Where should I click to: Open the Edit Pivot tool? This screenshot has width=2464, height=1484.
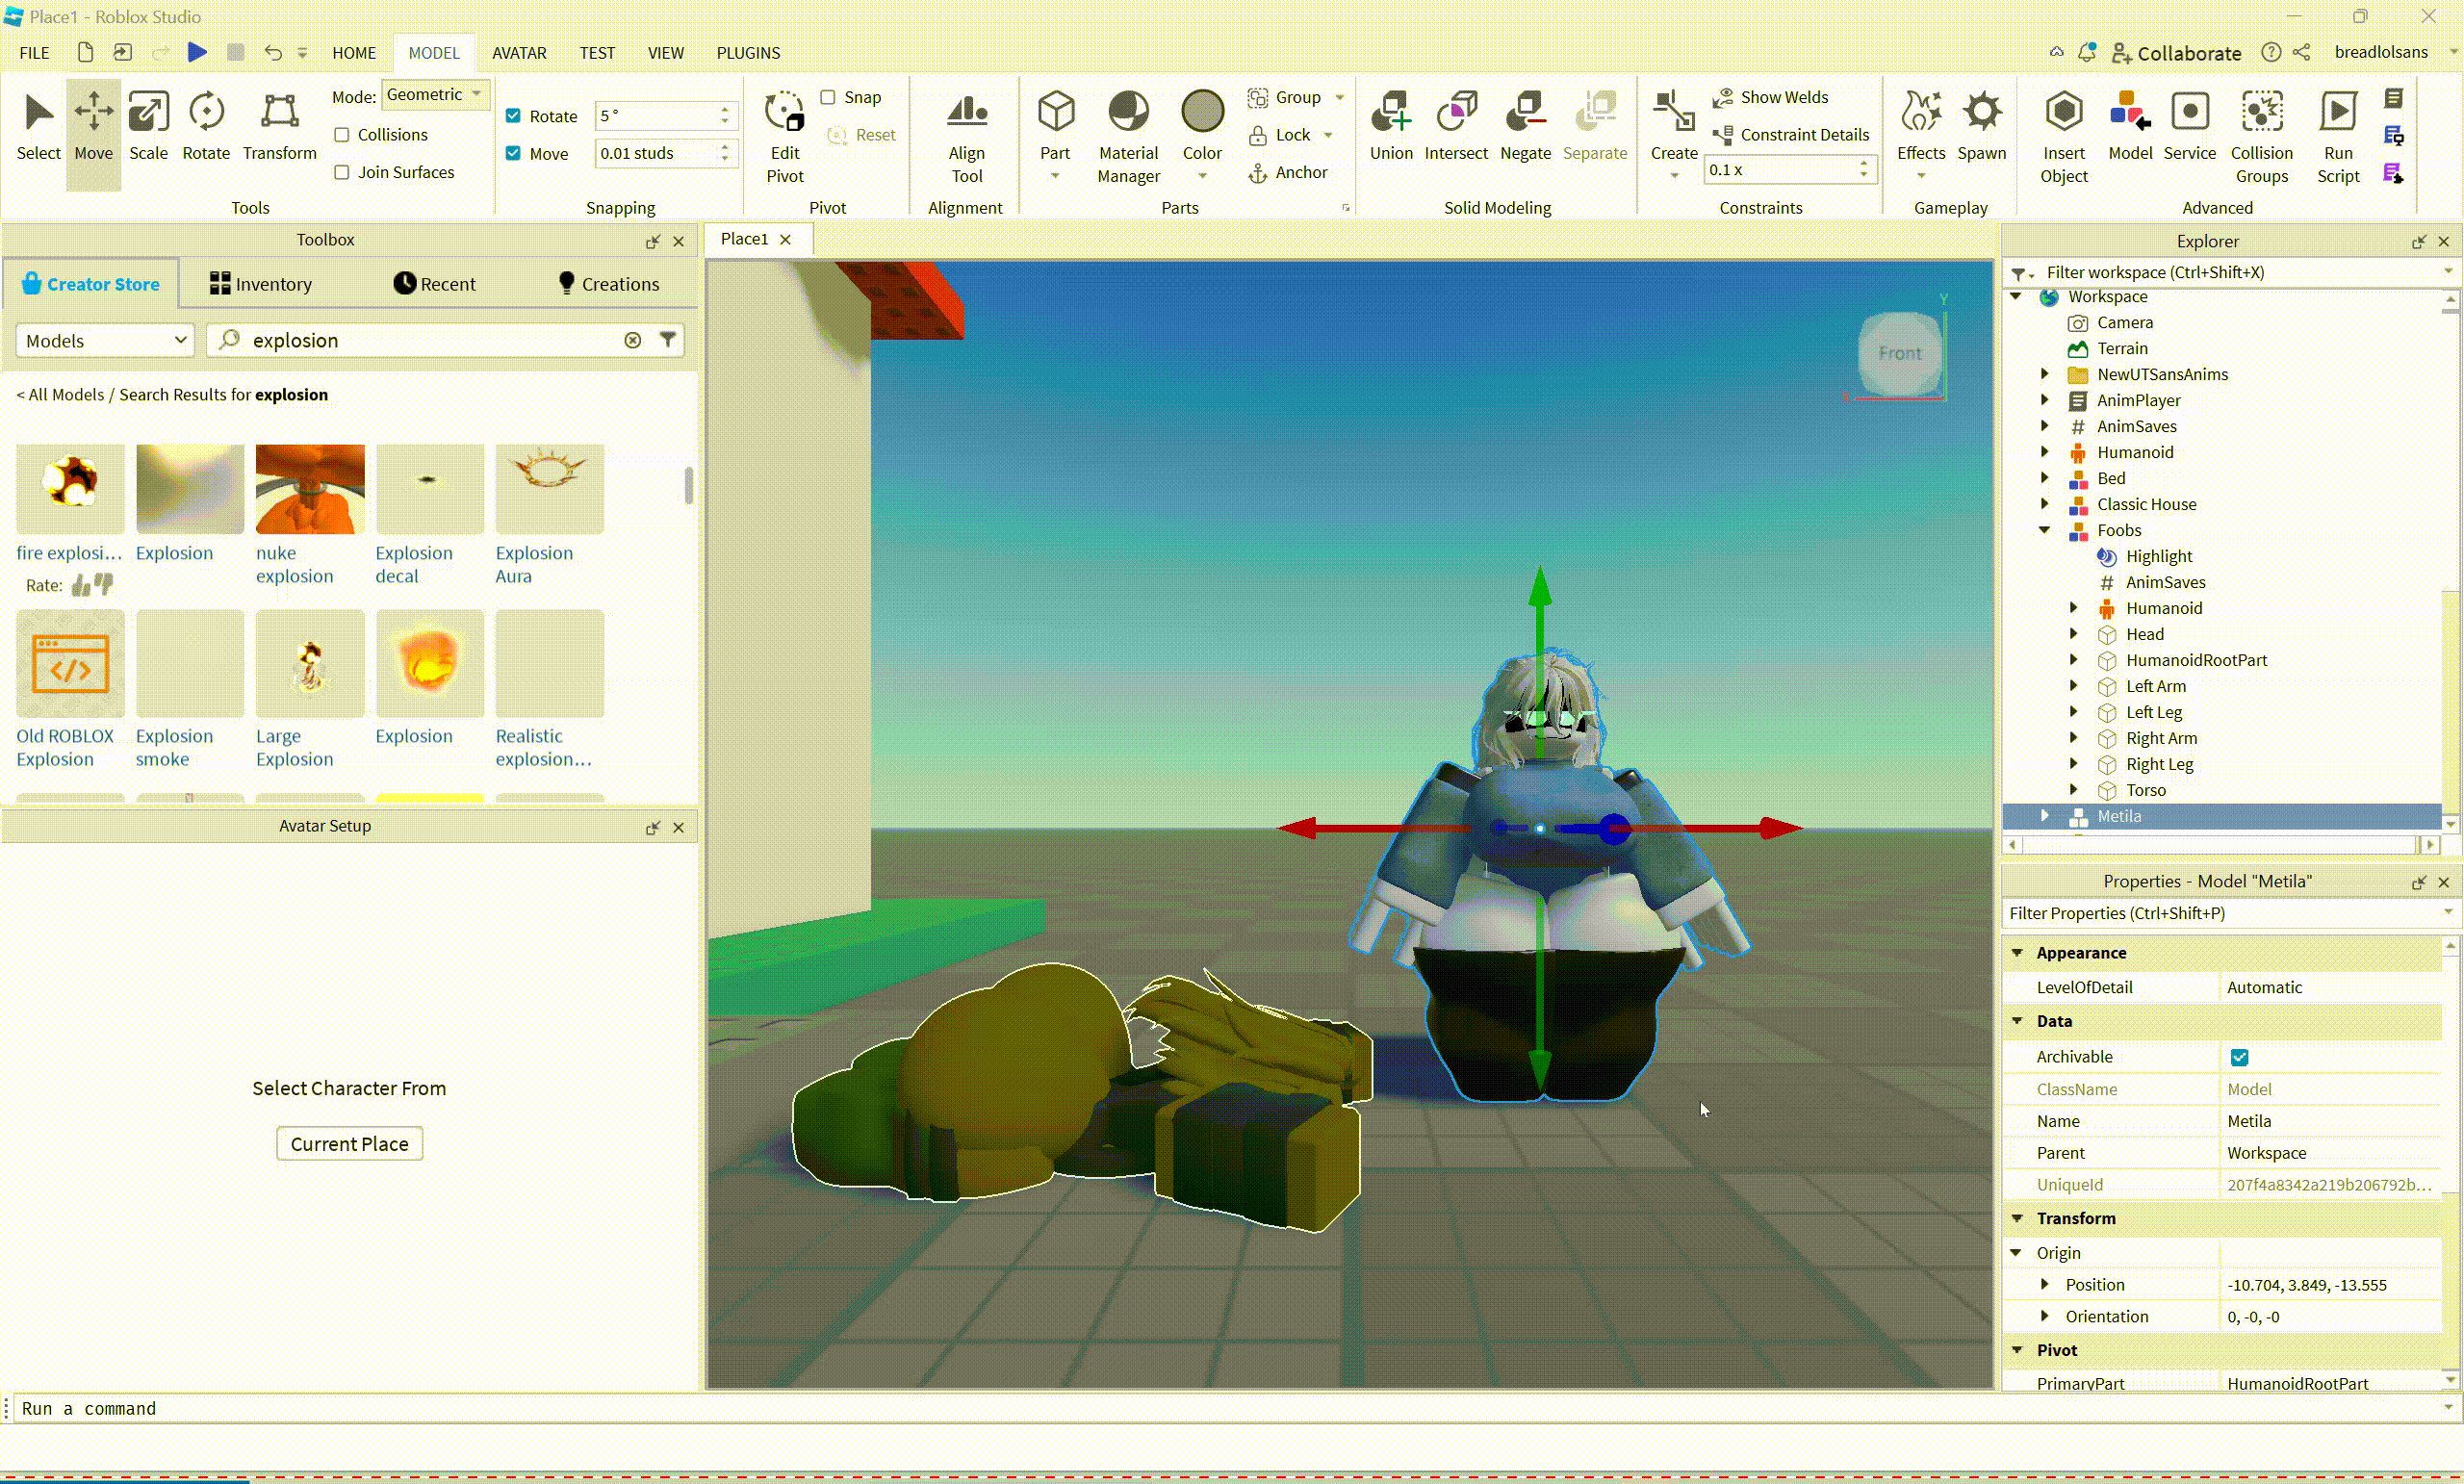[x=785, y=138]
